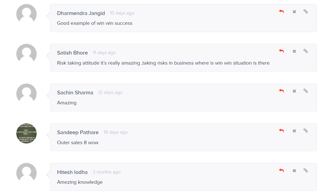Open Sandeep Pathare's profile picture
Screen dimensions: 329x196
click(x=26, y=133)
